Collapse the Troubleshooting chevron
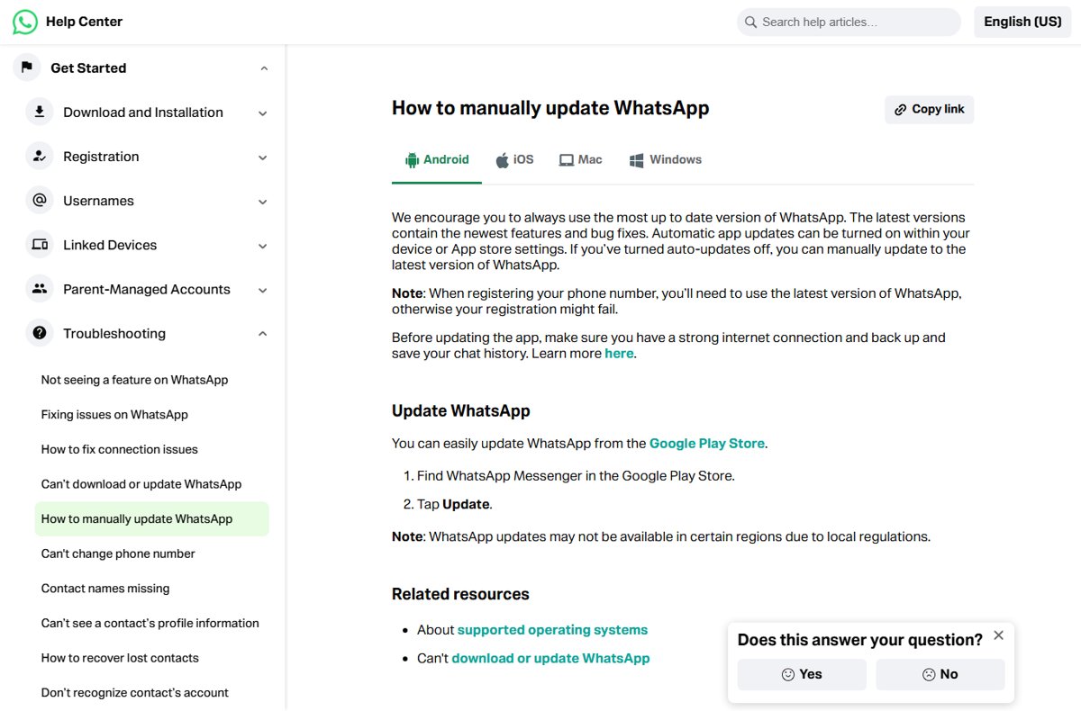Image resolution: width=1081 pixels, height=711 pixels. tap(263, 334)
